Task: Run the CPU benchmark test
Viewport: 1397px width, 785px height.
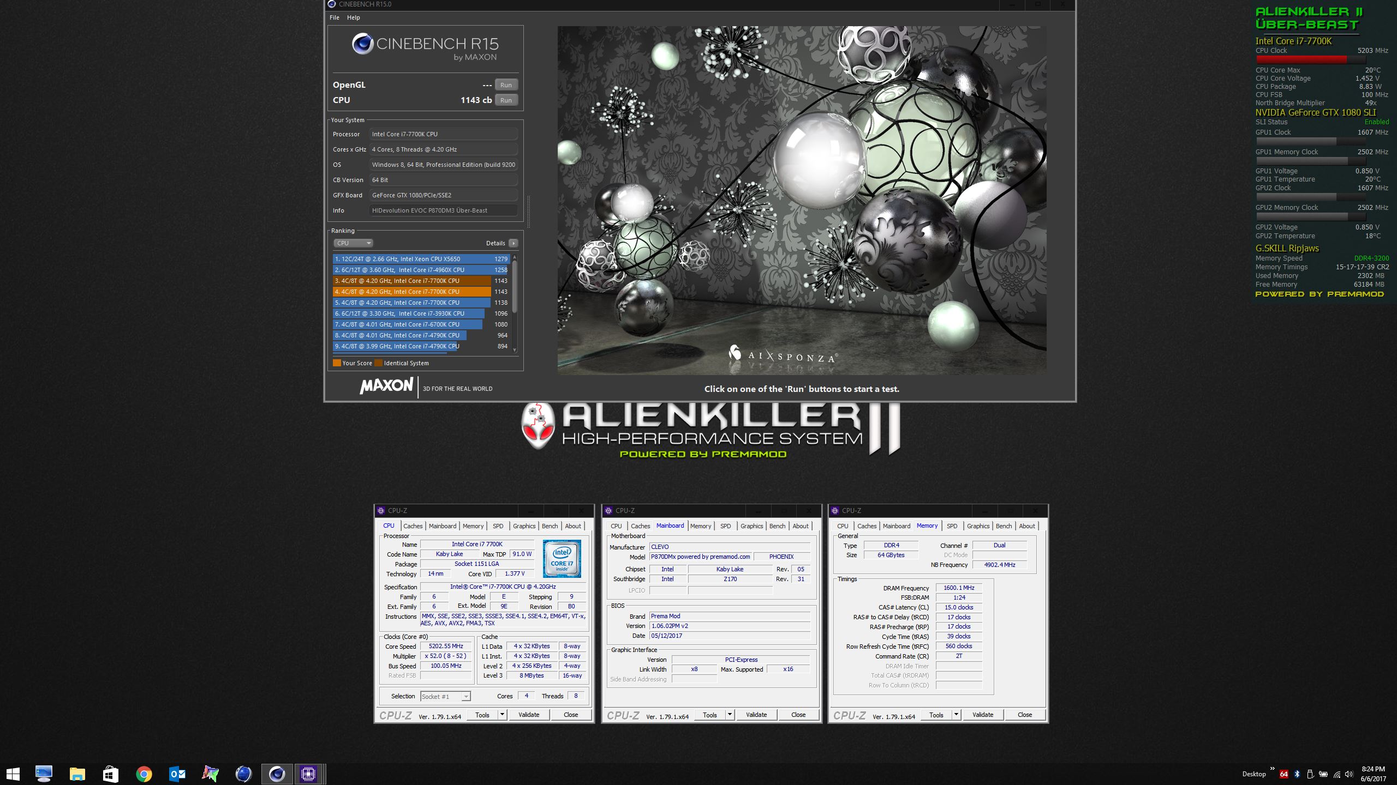Action: click(x=506, y=100)
